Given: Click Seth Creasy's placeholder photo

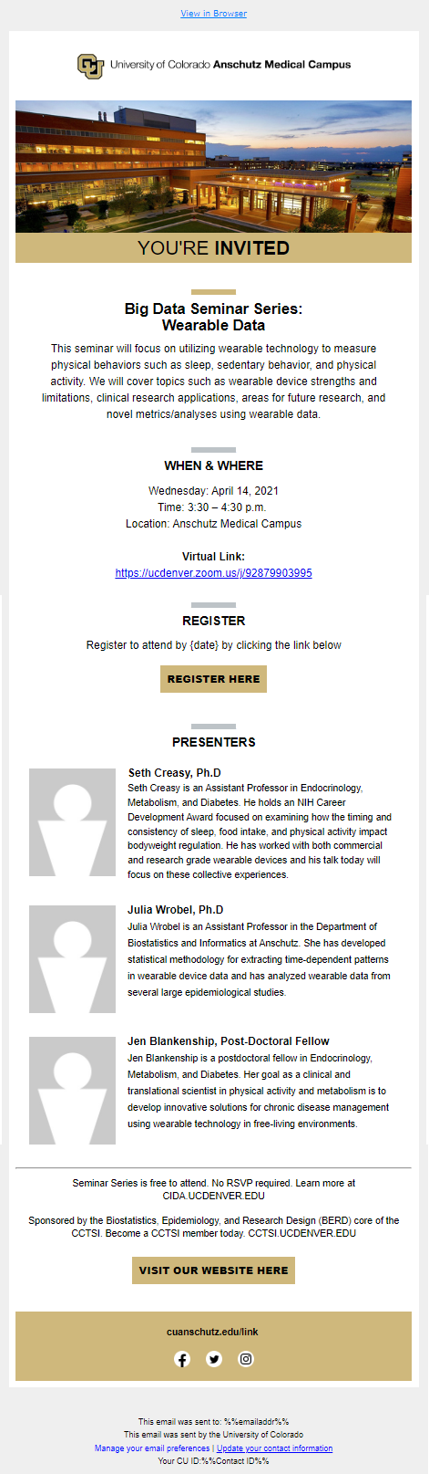Looking at the screenshot, I should pos(72,822).
